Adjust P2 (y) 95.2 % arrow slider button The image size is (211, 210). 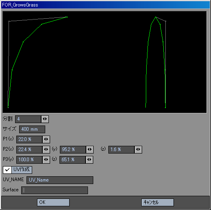coord(90,149)
